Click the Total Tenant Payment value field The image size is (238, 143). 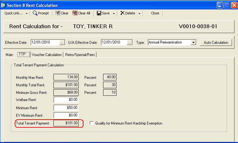click(x=66, y=123)
